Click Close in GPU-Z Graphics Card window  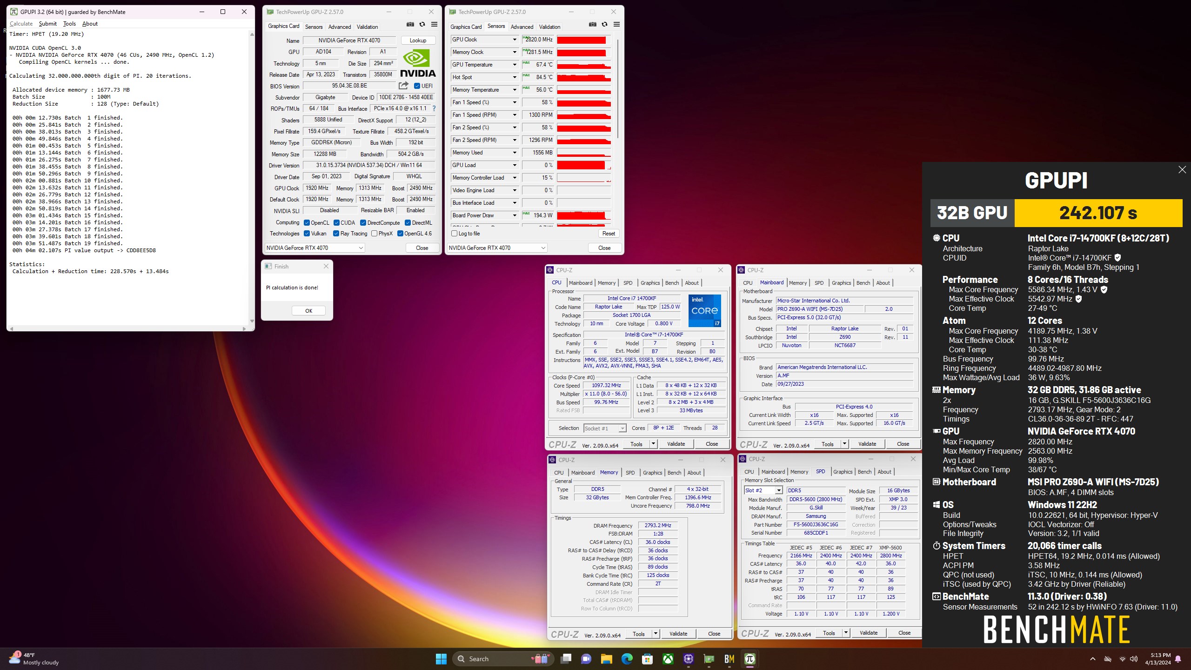pos(422,248)
